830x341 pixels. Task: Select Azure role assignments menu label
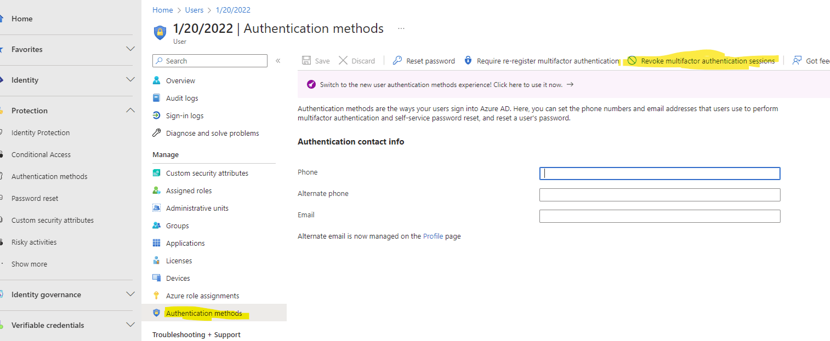(203, 296)
